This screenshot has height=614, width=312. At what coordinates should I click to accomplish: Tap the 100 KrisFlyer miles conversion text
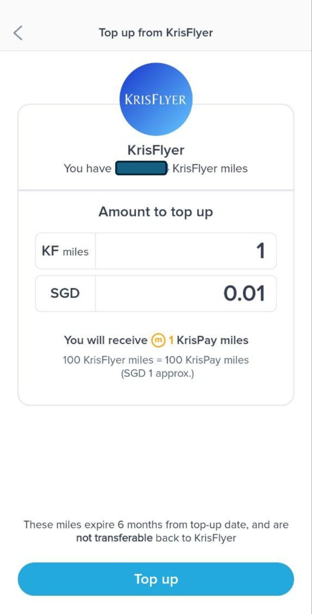point(156,360)
